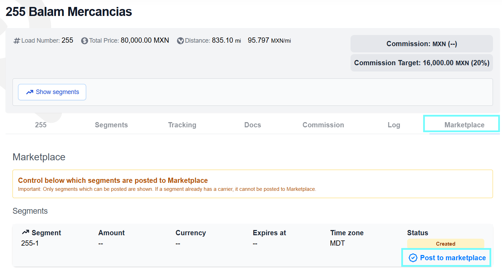
Task: Click the Created status badge
Action: [445, 244]
